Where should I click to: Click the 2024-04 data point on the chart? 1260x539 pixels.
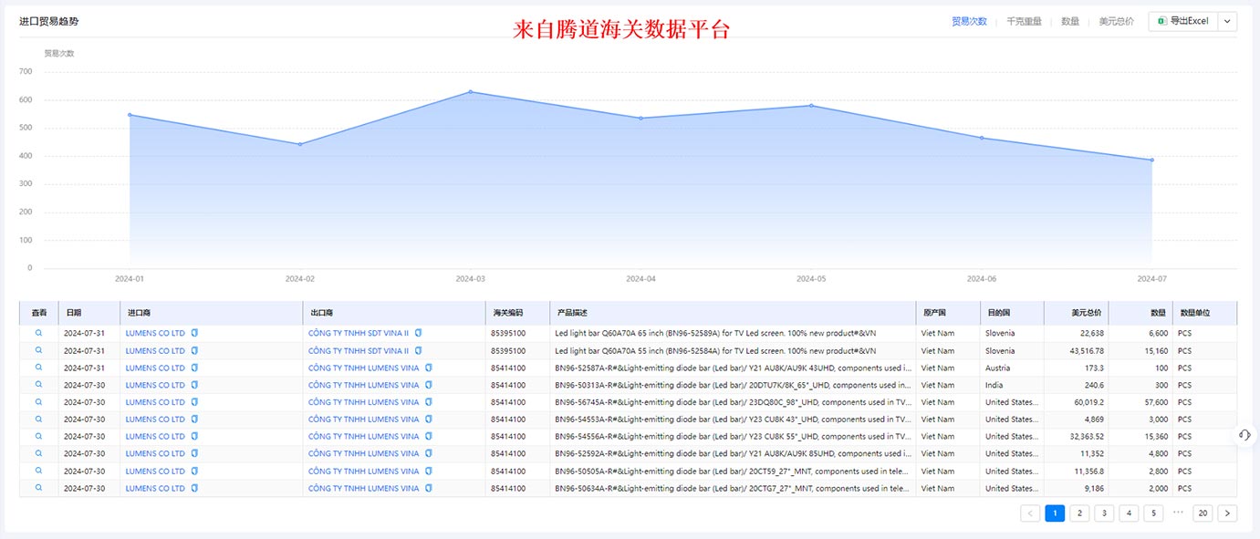(640, 118)
